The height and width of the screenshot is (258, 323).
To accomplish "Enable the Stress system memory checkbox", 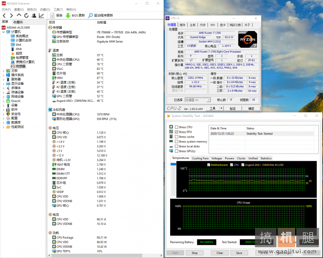I will (x=177, y=141).
